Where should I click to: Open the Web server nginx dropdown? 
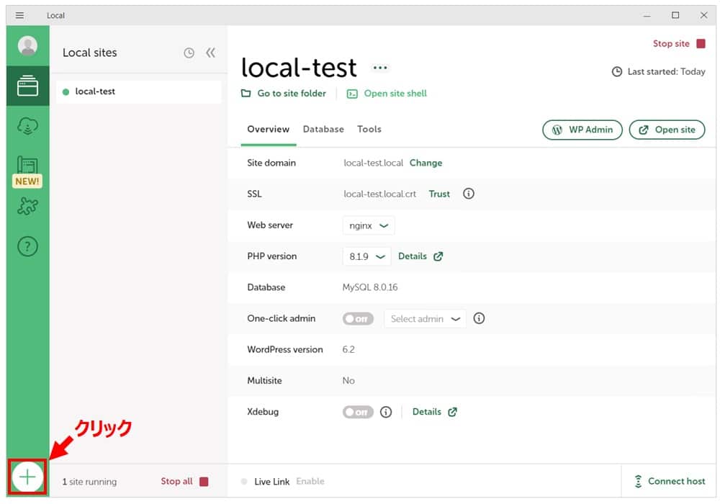(368, 226)
